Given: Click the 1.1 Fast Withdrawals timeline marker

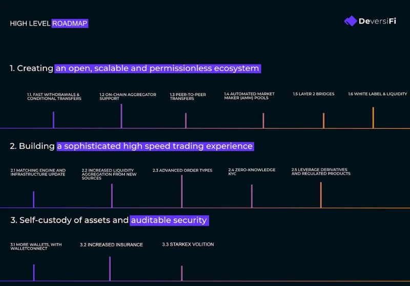Looking at the screenshot, I should pos(53,120).
